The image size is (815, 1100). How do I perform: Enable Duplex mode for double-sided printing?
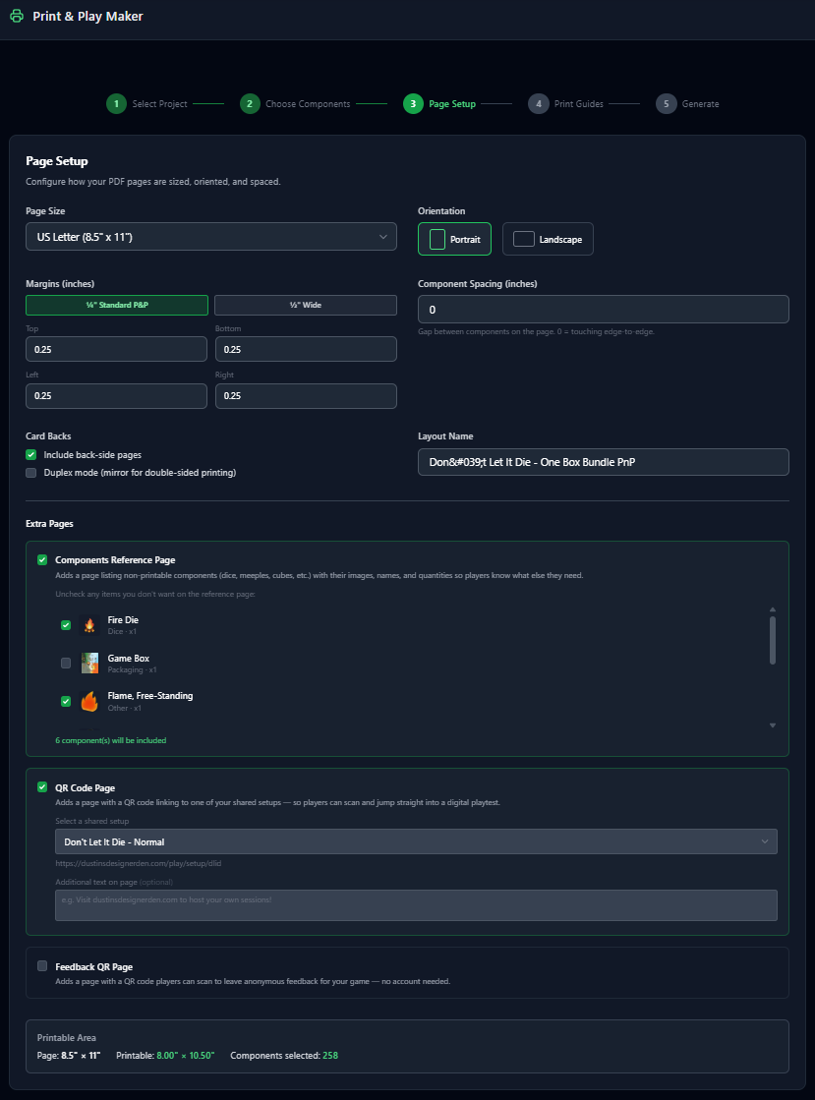click(x=30, y=472)
